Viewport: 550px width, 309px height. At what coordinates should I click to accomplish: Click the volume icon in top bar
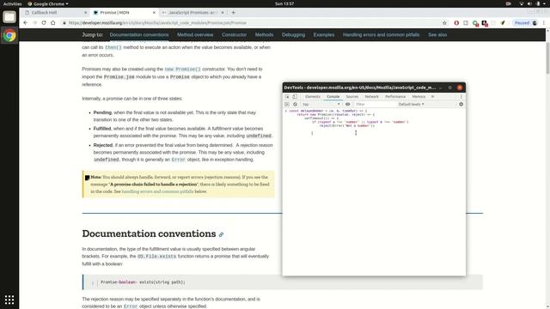click(x=529, y=3)
